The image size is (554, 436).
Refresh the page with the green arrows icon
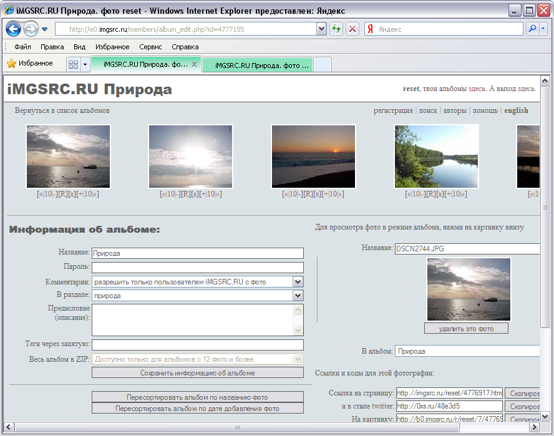[x=336, y=29]
